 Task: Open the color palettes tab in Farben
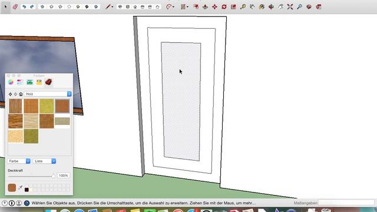click(29, 82)
